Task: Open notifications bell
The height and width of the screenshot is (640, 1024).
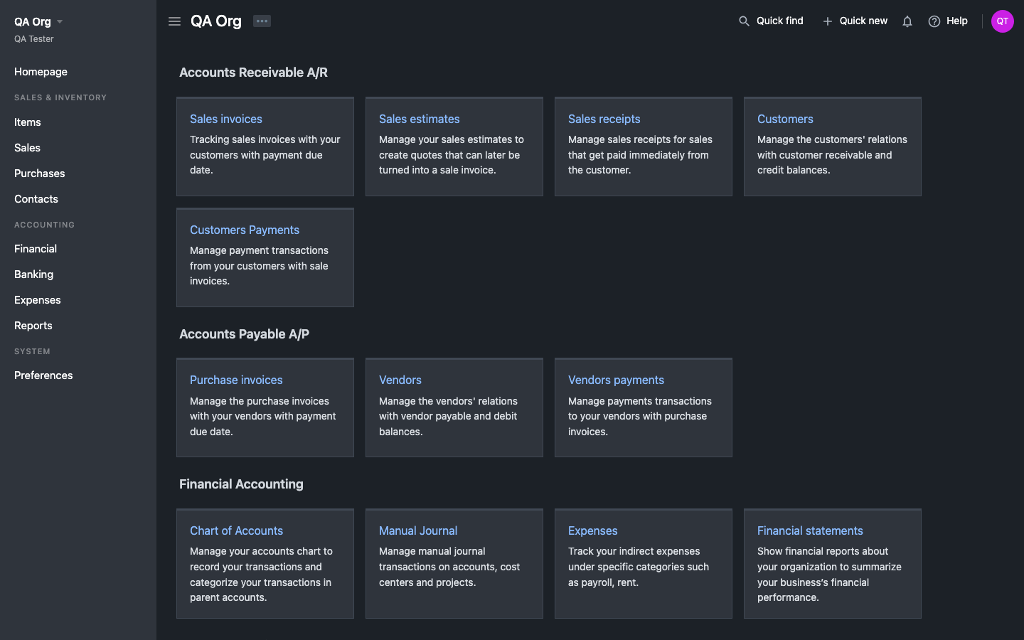Action: point(907,21)
